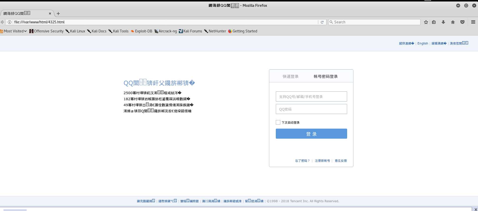Focus the QQ号/邮箱/手机号 account field
This screenshot has height=211, width=478.
pos(311,96)
